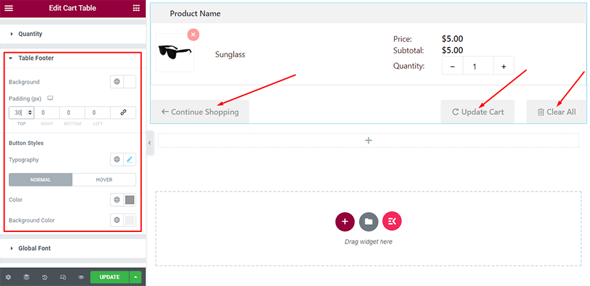This screenshot has height=286, width=590.
Task: Expand the Quantity section
Action: (x=30, y=33)
